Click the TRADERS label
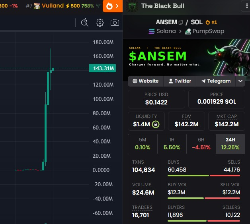The image size is (250, 224). [x=142, y=207]
